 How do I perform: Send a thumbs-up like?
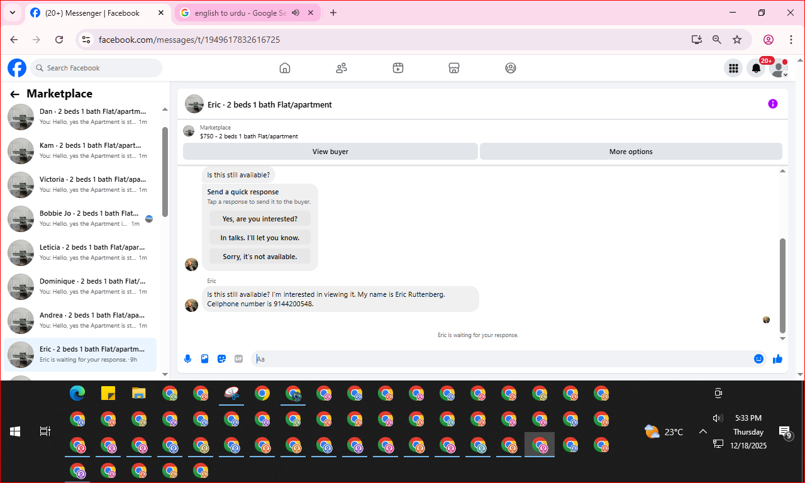[x=778, y=358]
